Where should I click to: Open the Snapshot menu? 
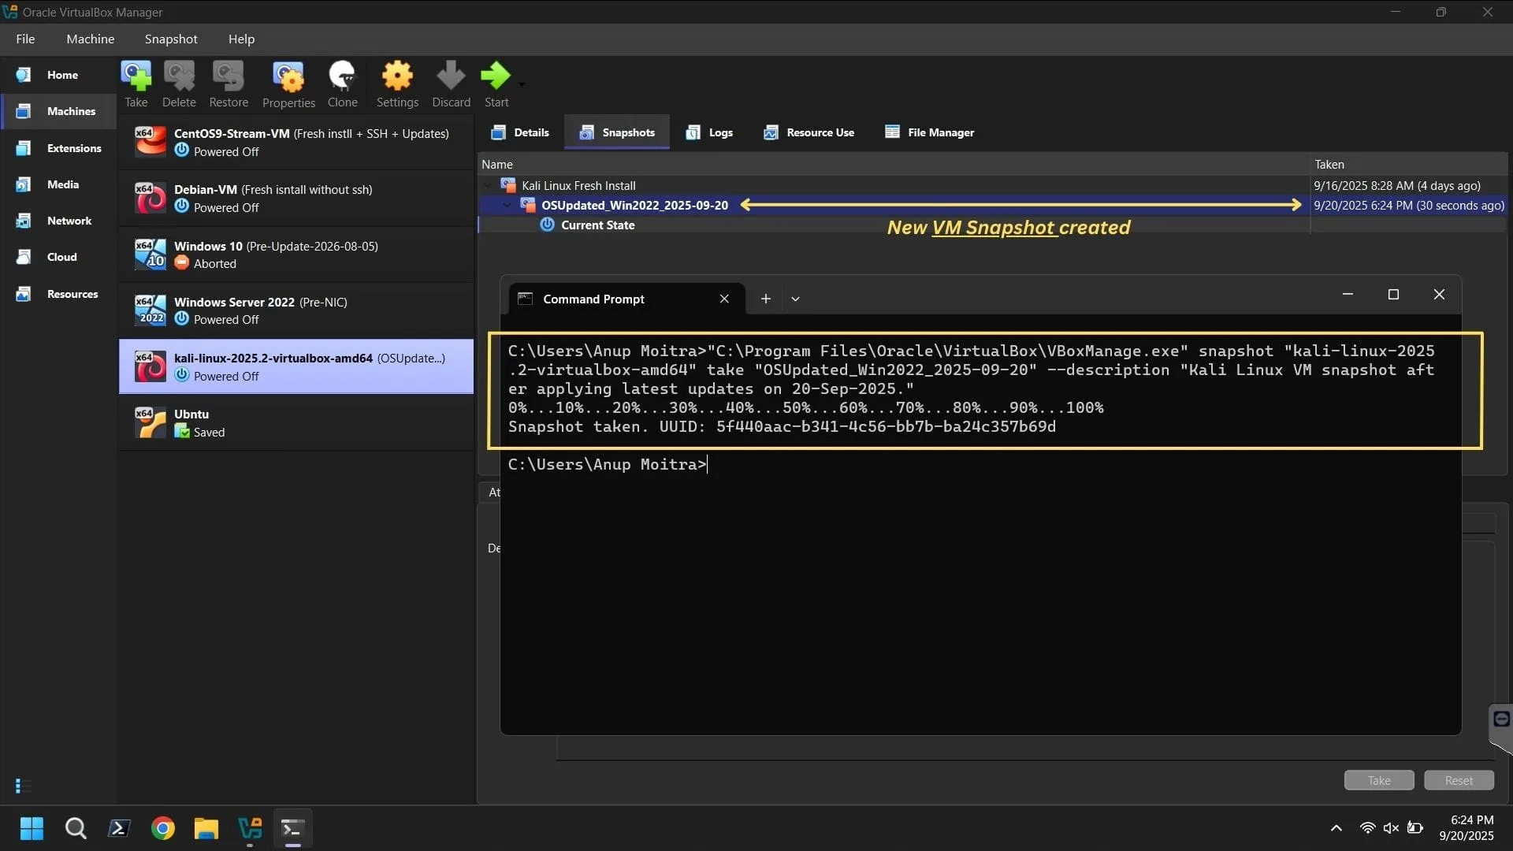170,39
